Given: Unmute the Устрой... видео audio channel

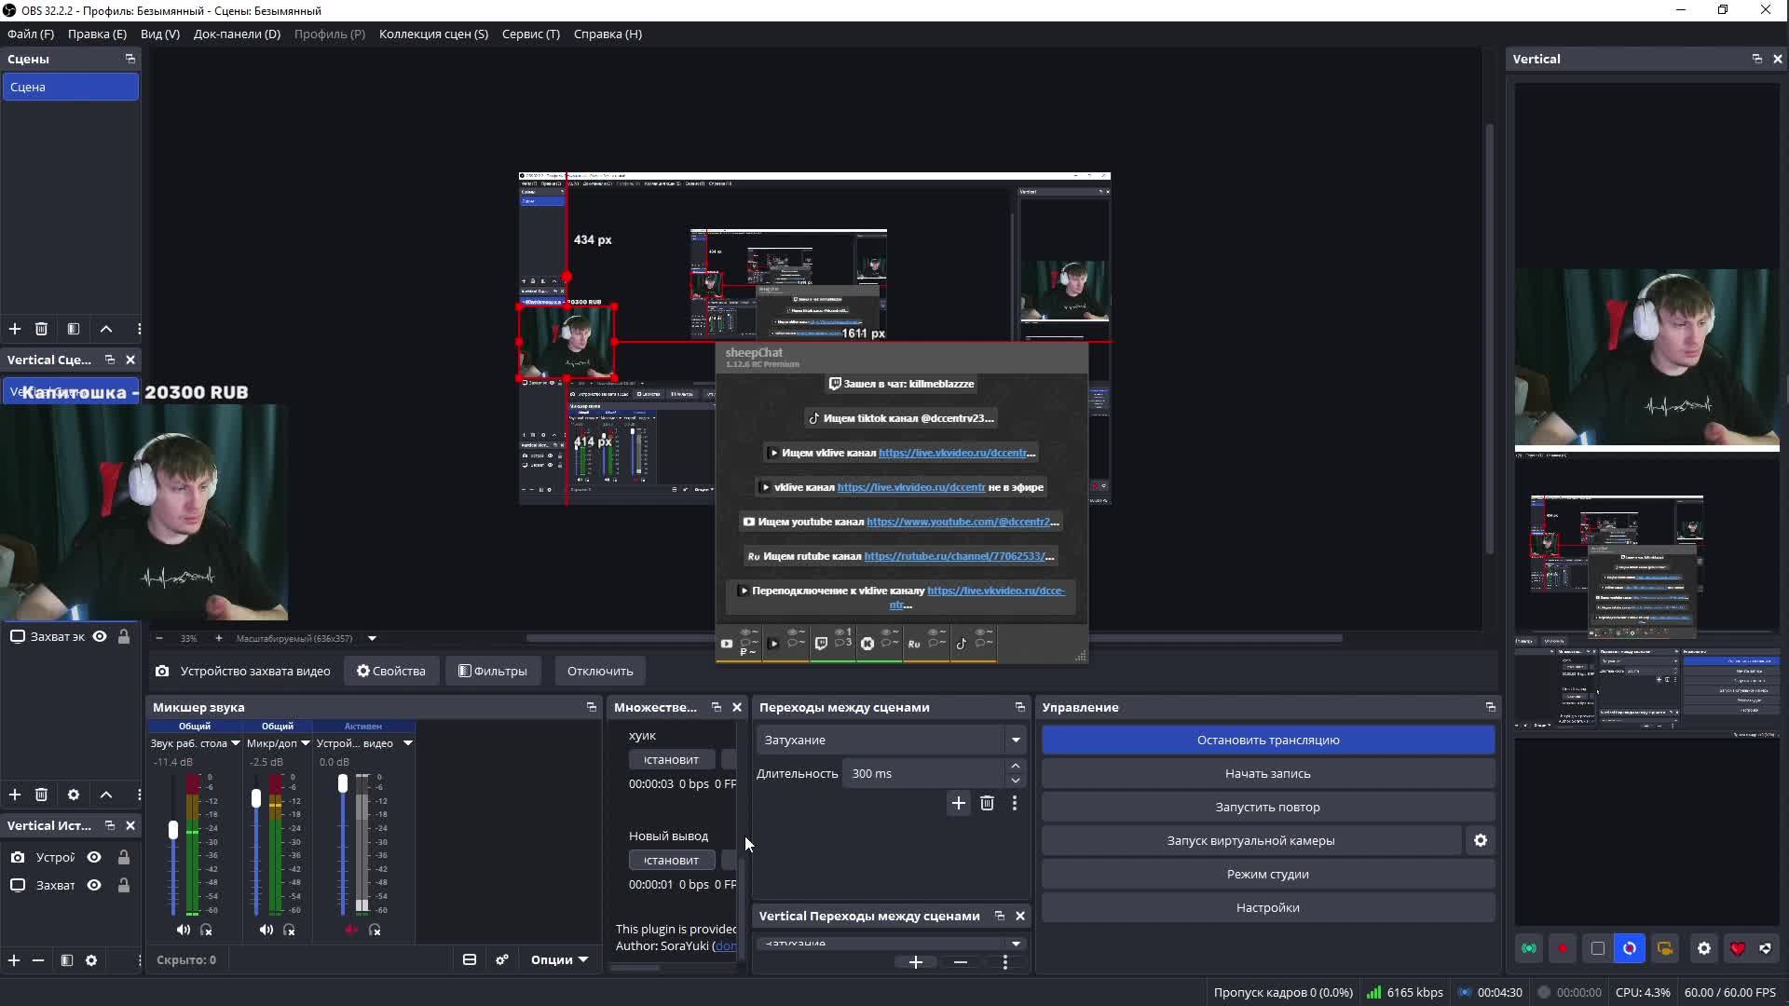Looking at the screenshot, I should point(351,930).
